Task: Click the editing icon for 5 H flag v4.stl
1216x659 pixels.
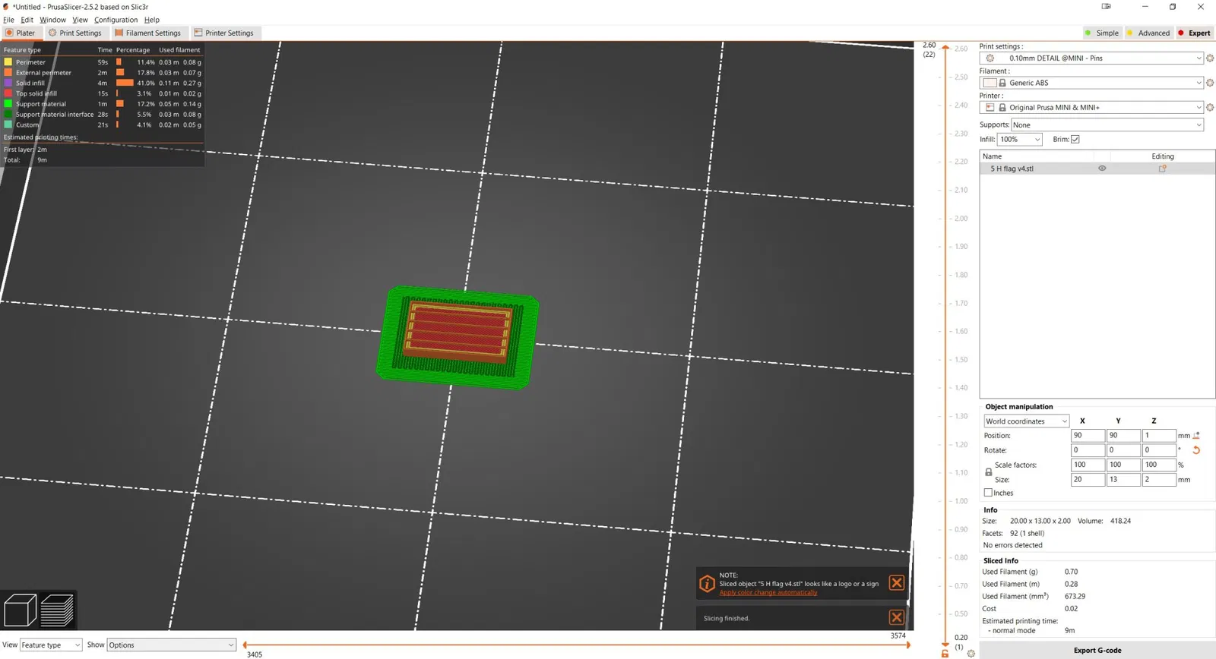Action: click(1162, 169)
